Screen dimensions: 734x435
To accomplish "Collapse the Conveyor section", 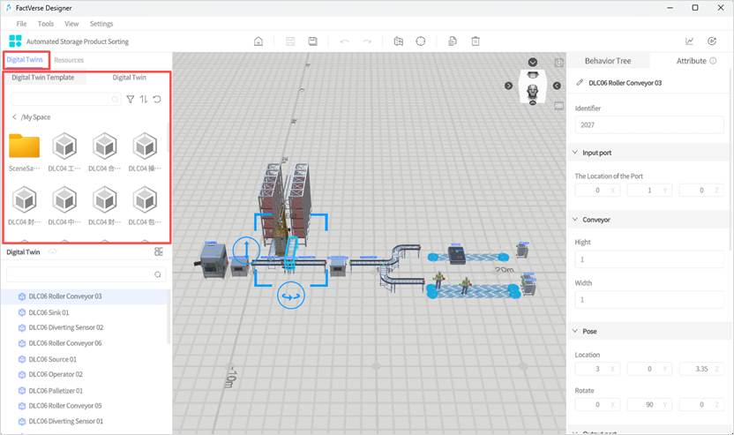I will (x=575, y=220).
